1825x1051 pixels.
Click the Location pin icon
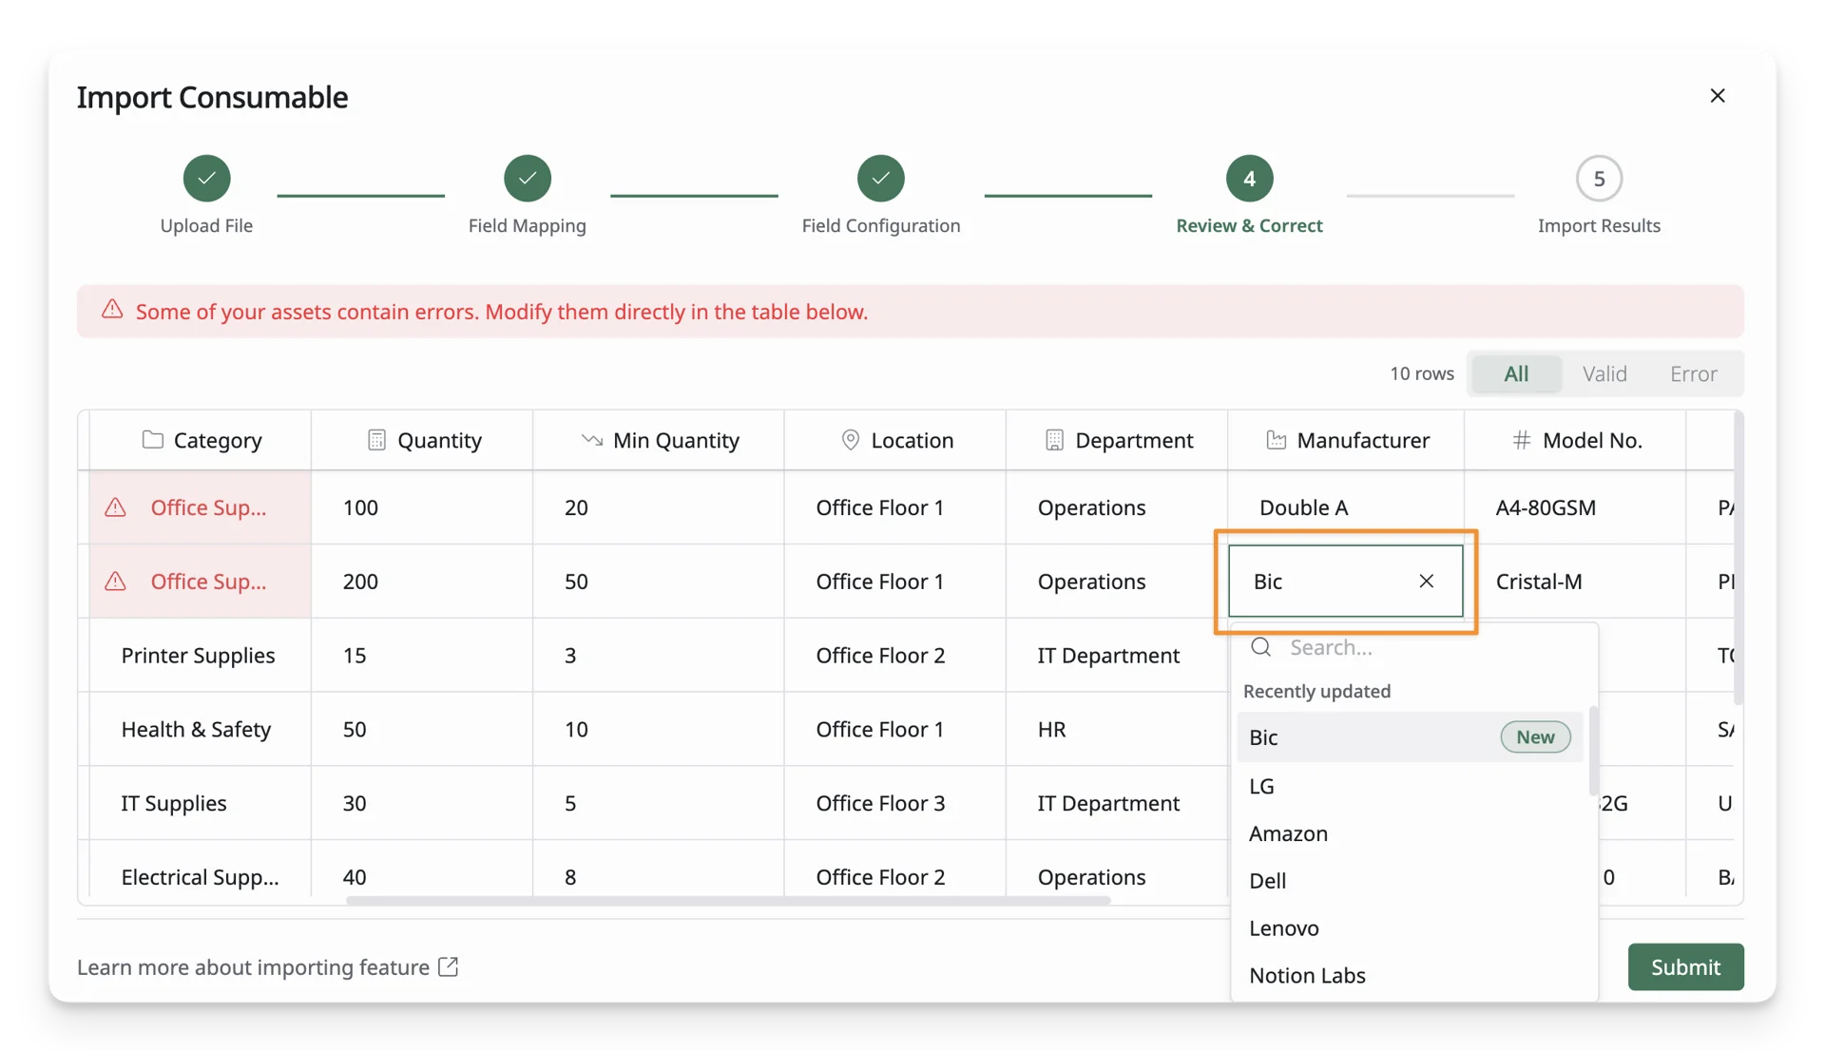(x=851, y=440)
